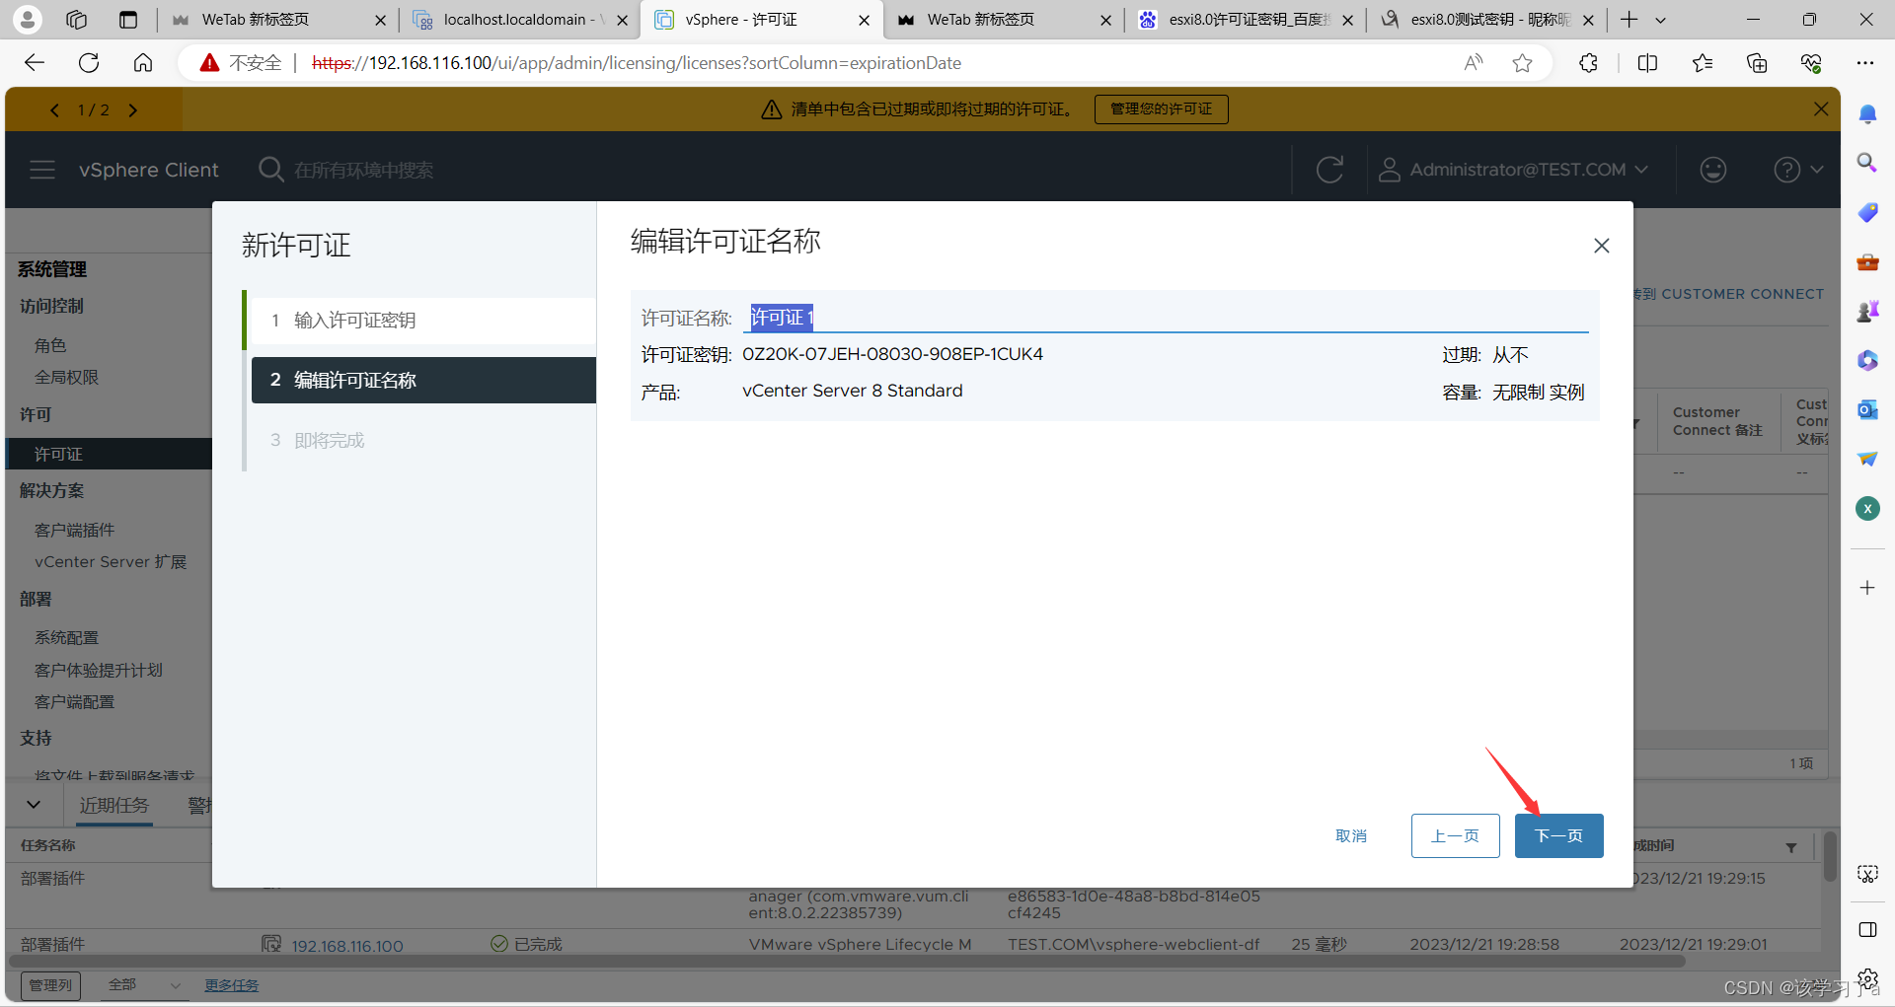
Task: Open Edge sidebar Outlook icon
Action: [1867, 409]
